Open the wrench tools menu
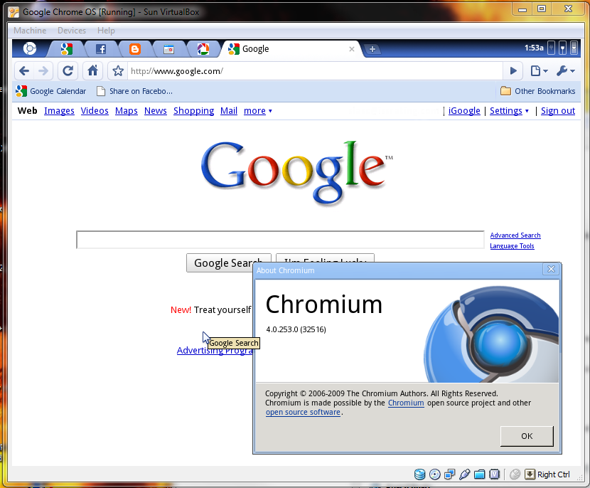The height and width of the screenshot is (488, 590). click(x=565, y=71)
